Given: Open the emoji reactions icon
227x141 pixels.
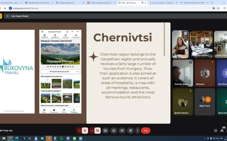Looking at the screenshot, I should coord(114,131).
